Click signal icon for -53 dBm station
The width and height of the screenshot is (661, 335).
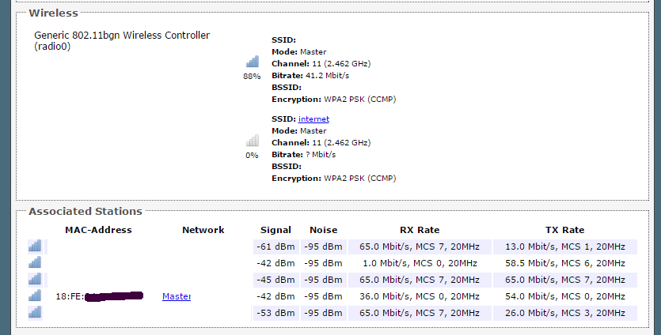tap(35, 312)
